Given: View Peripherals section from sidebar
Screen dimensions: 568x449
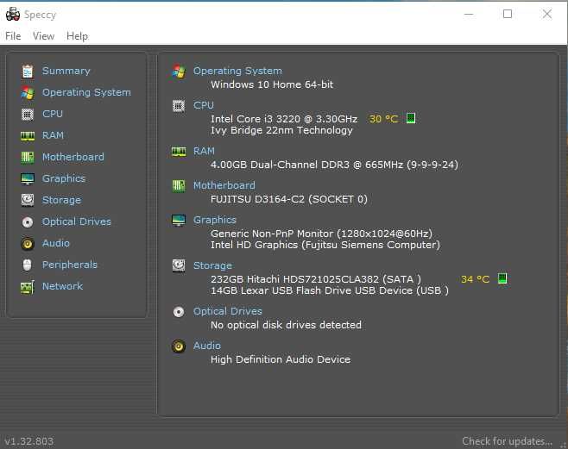Looking at the screenshot, I should (70, 265).
